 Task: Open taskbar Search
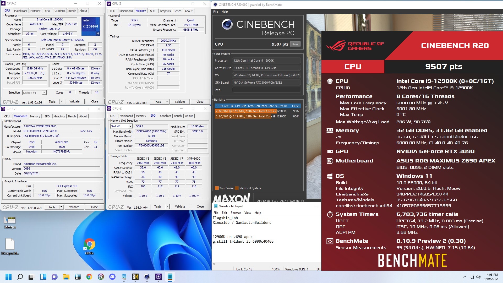click(20, 277)
